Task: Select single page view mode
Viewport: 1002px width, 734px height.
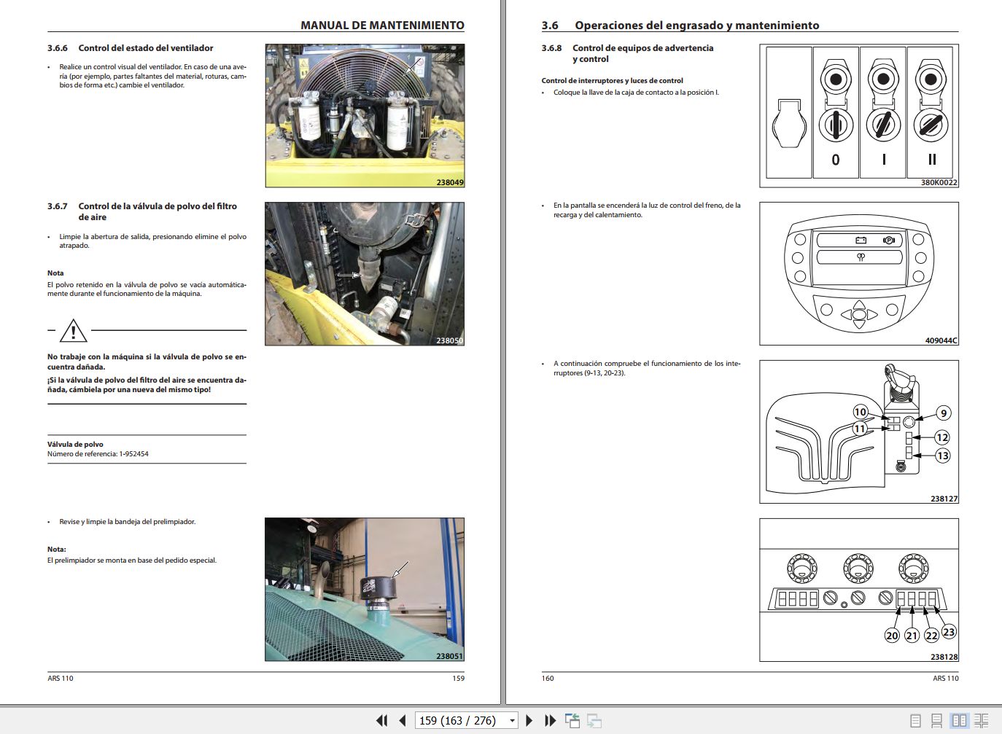Action: click(x=917, y=720)
